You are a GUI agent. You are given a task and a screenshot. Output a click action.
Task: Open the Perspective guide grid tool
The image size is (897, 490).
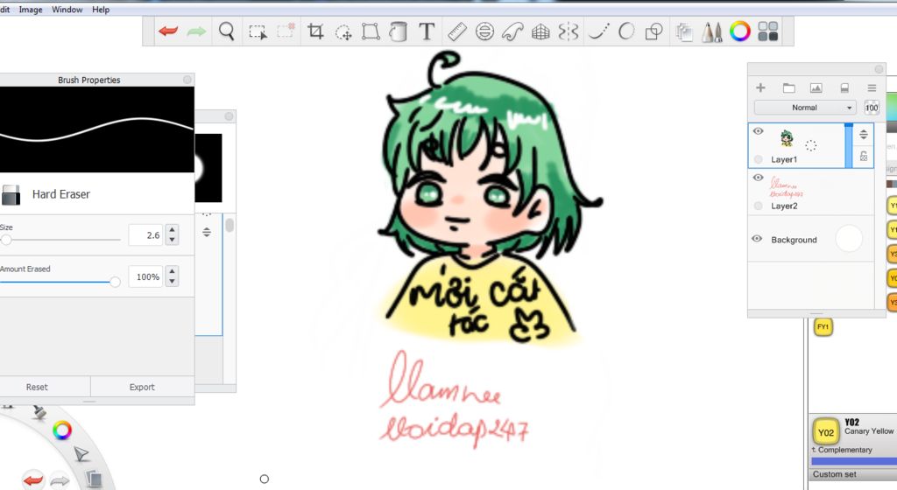click(x=540, y=31)
